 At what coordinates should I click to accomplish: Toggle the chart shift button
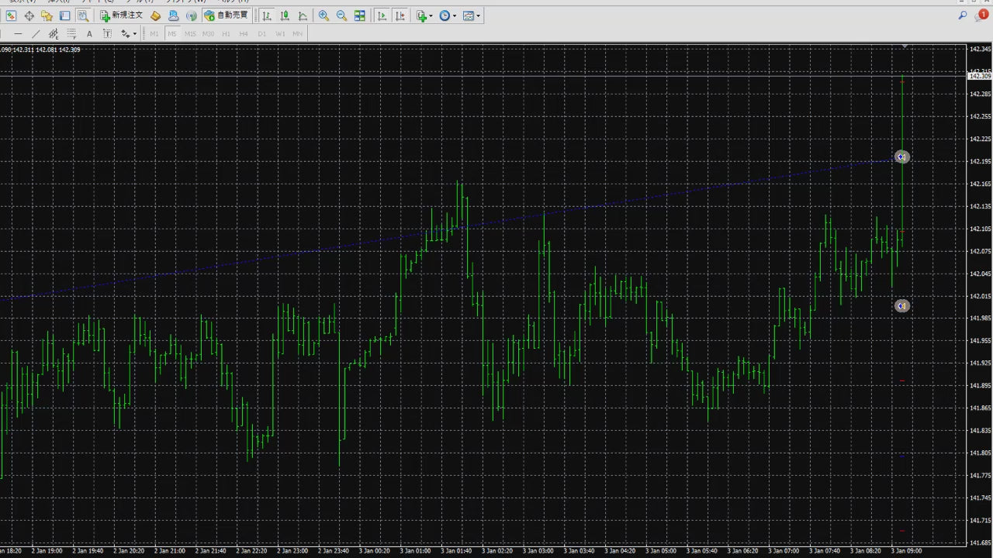coord(400,15)
